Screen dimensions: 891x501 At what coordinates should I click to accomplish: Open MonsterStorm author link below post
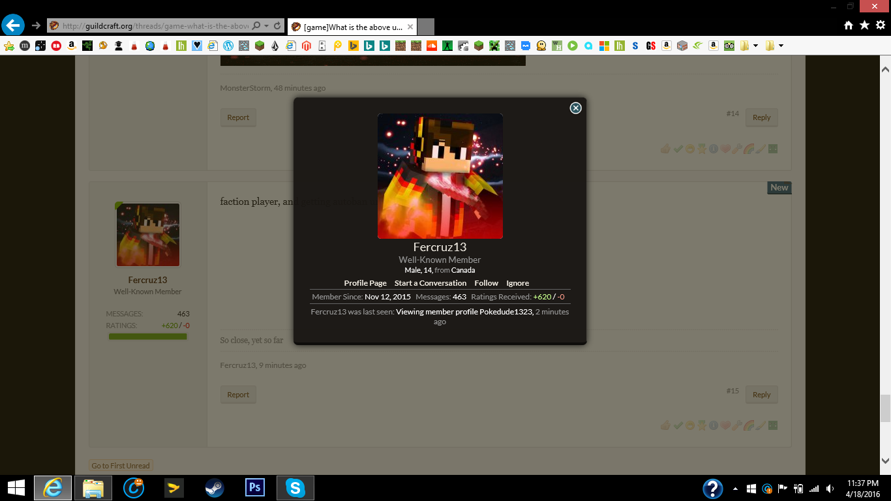tap(245, 88)
